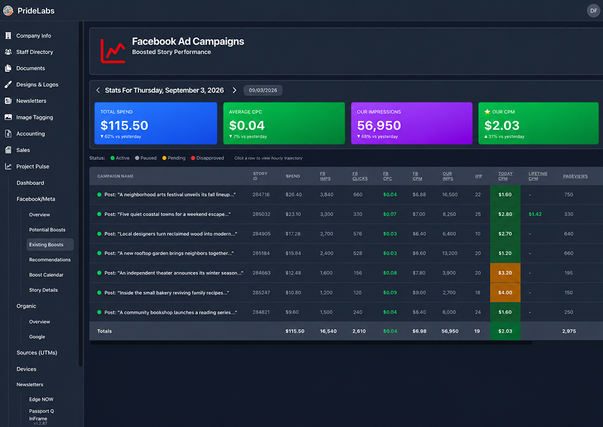603x427 pixels.
Task: Click the red line chart header icon
Action: [x=112, y=51]
